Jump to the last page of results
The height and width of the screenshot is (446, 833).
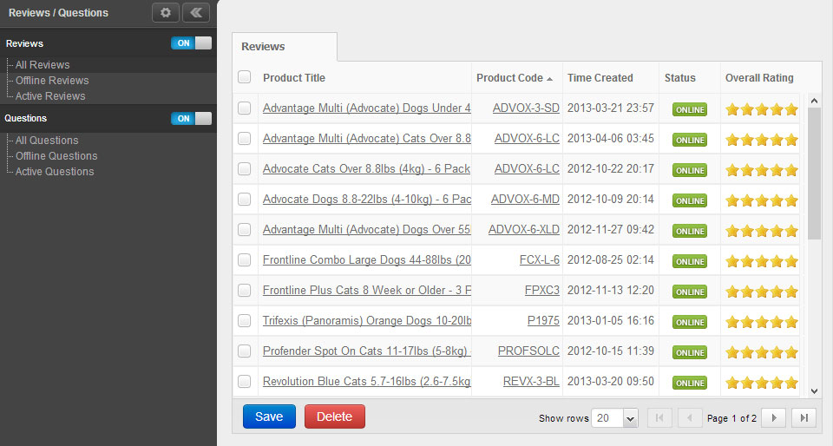coord(803,418)
